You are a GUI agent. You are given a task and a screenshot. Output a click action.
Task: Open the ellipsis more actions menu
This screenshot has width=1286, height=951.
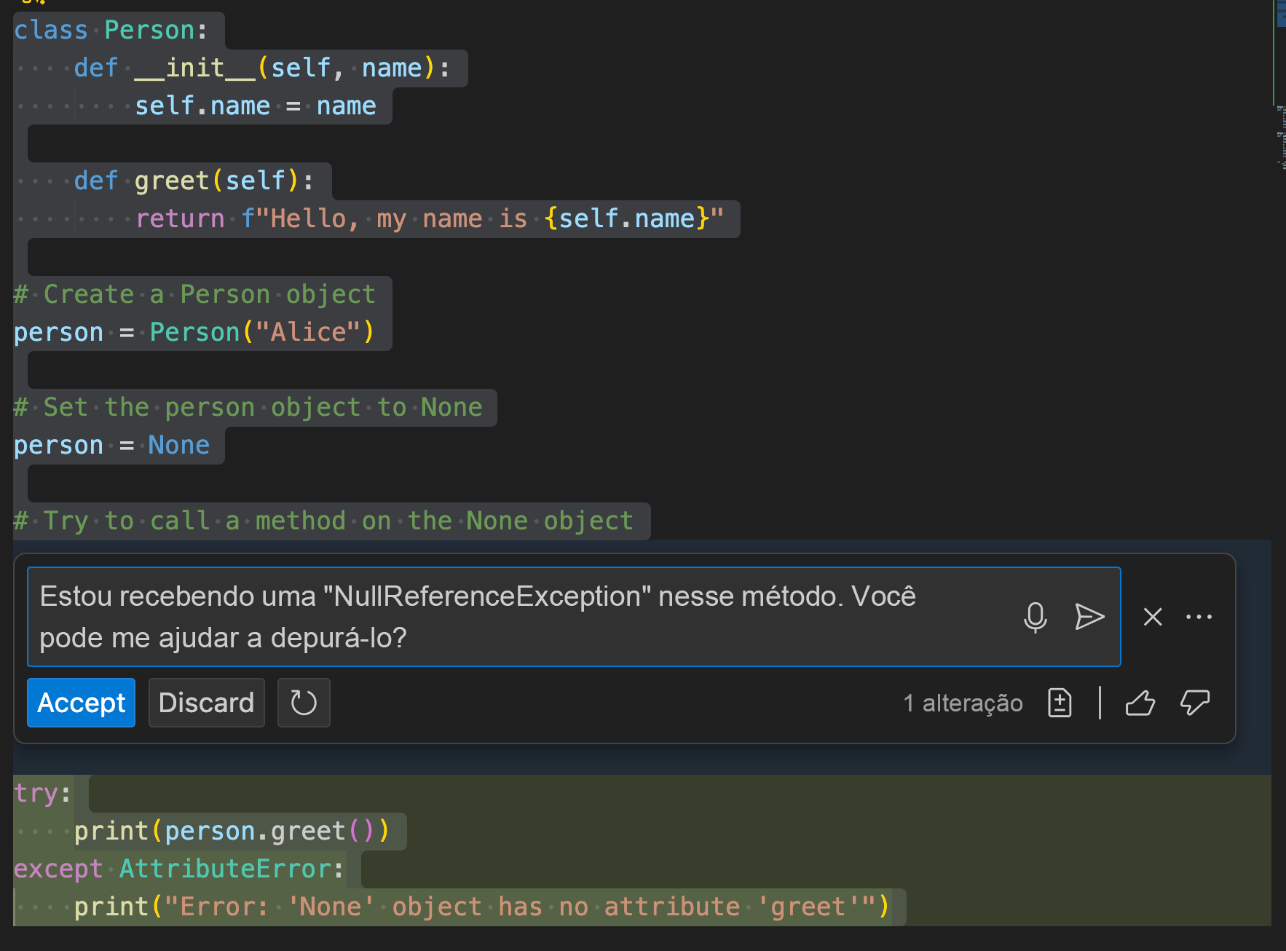[1199, 617]
